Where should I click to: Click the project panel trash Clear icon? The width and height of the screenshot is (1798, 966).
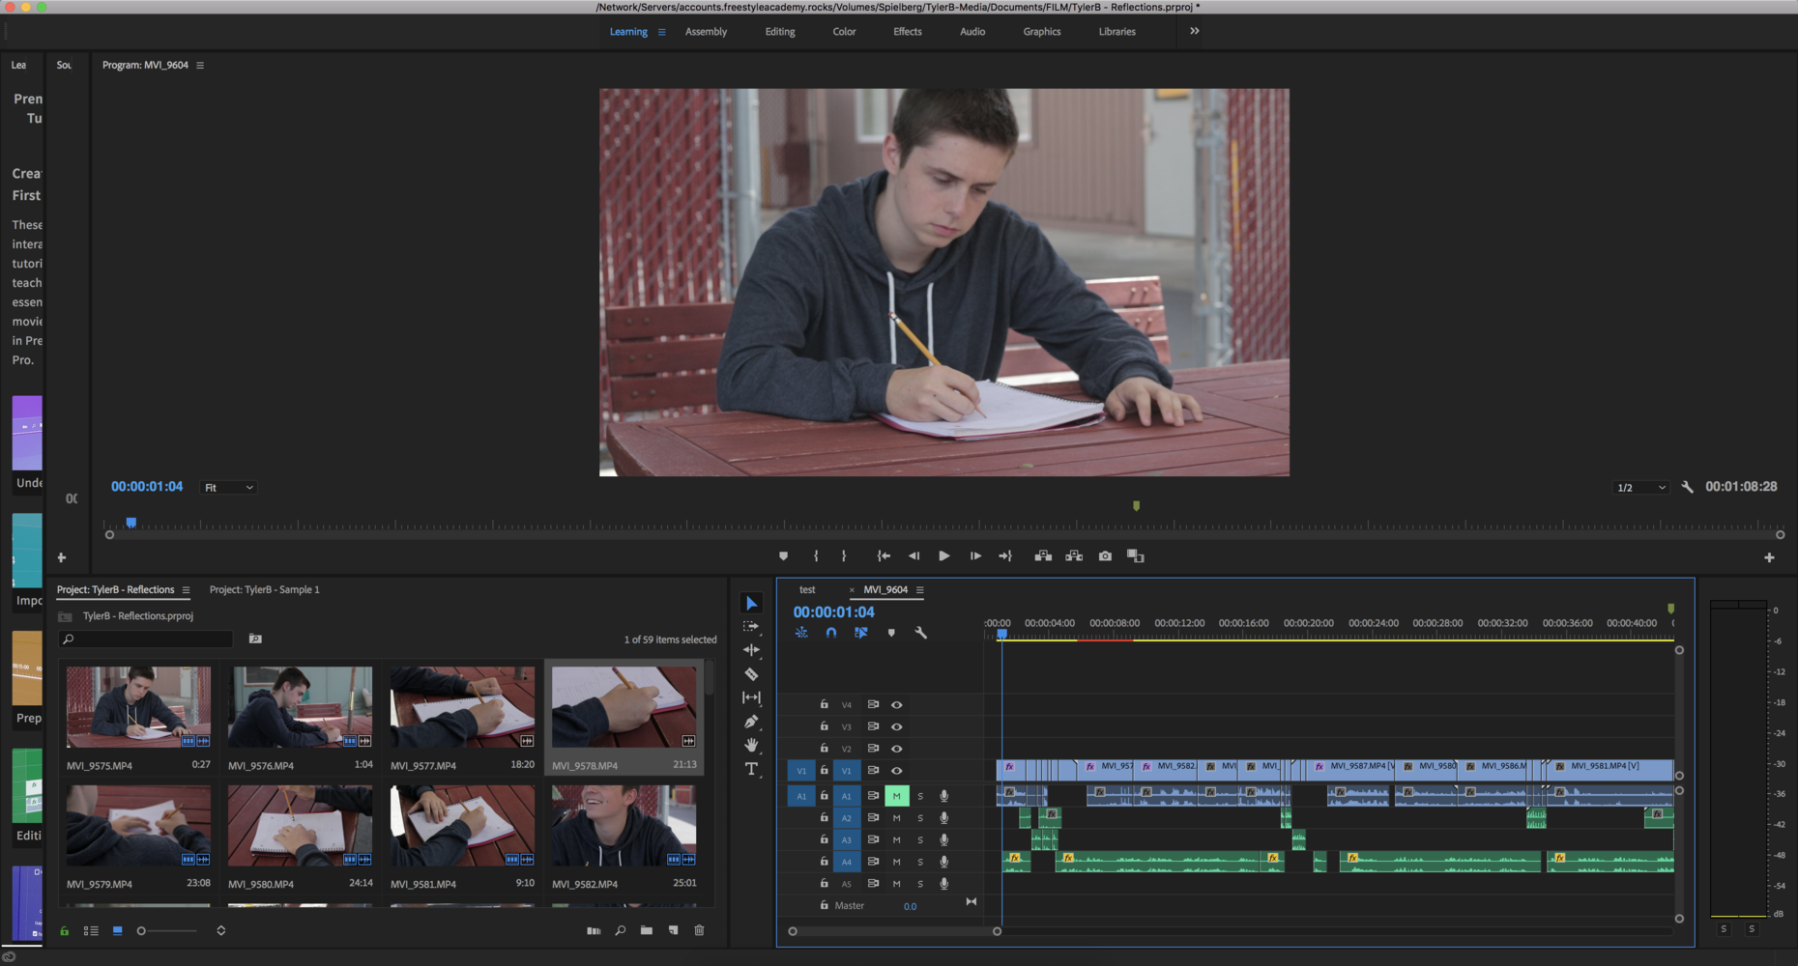click(x=699, y=930)
